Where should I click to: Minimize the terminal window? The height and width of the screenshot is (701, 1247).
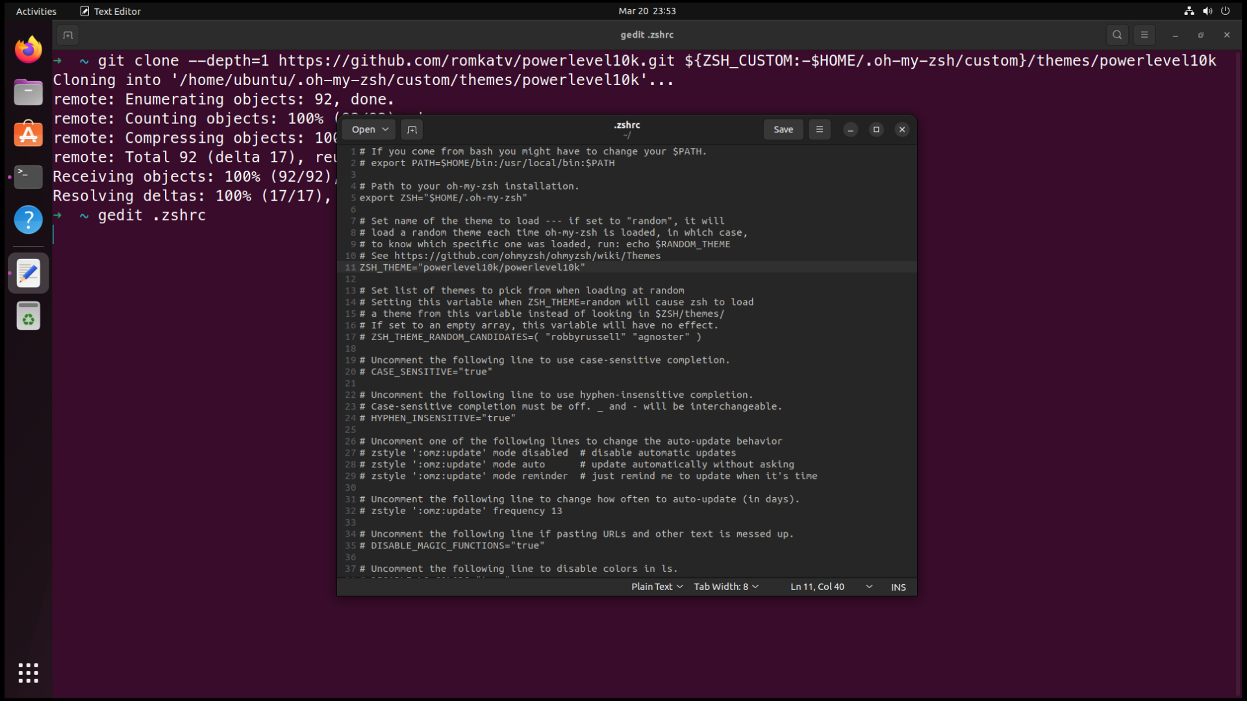(1176, 35)
